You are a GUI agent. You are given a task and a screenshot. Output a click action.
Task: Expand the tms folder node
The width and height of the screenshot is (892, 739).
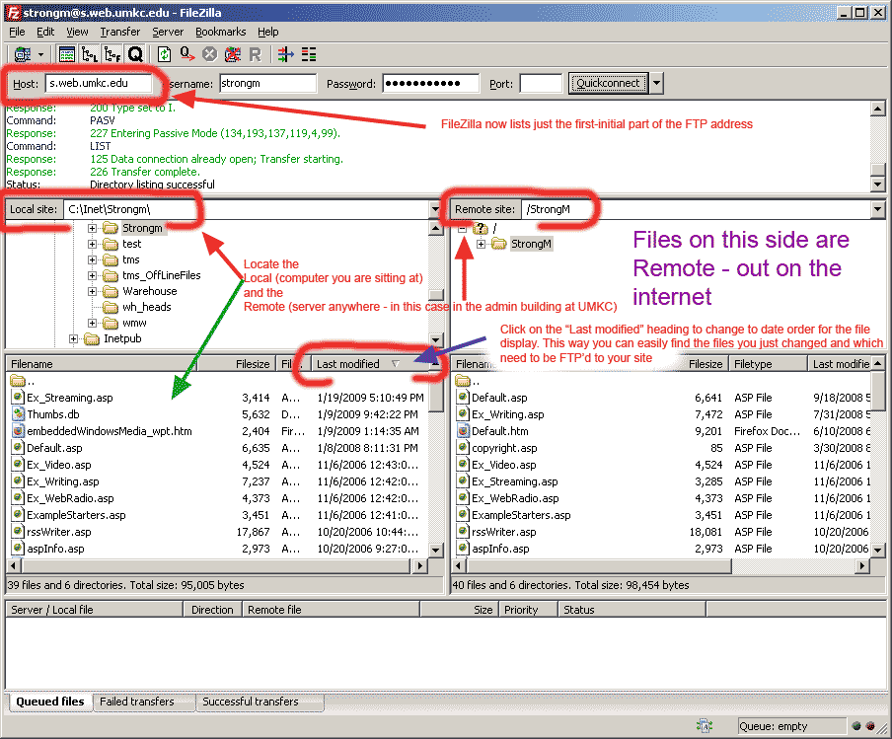tap(92, 260)
